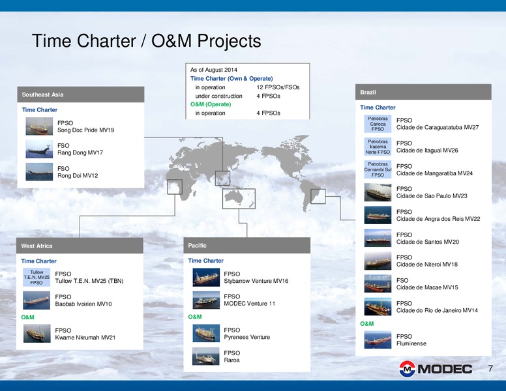
Task: Click the Brazil panel header
Action: point(423,92)
